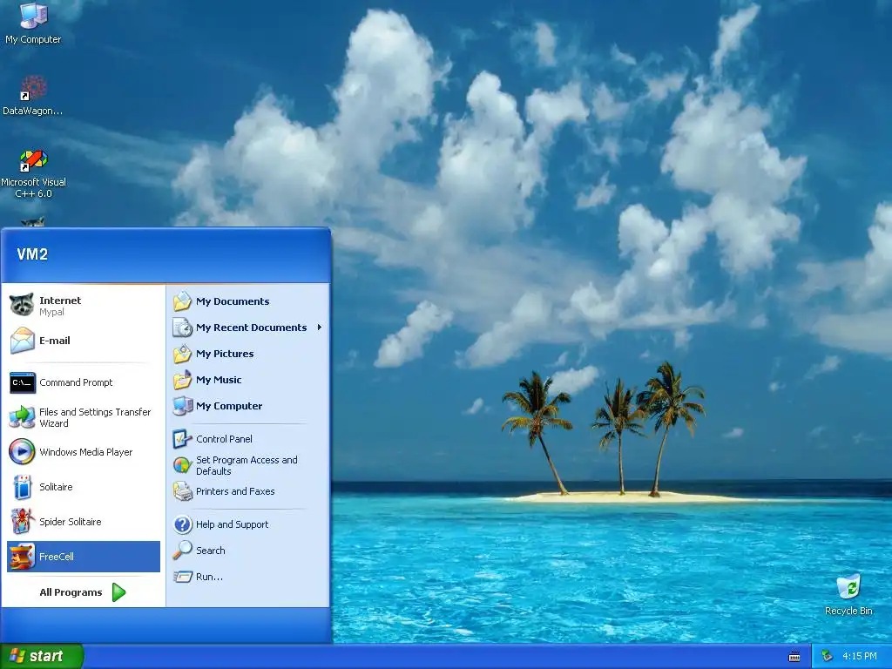This screenshot has width=892, height=669.
Task: Select Spider Solitaire text label
Action: pyautogui.click(x=70, y=522)
